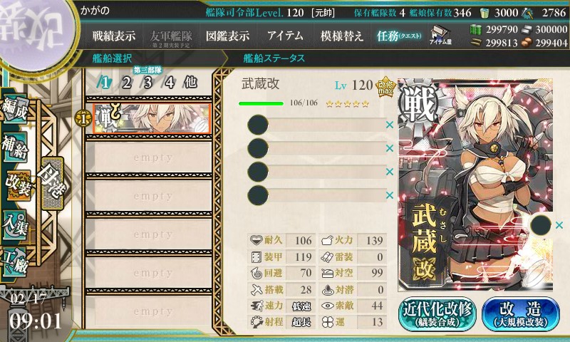Select the first empty equipment slot circle
The width and height of the screenshot is (570, 342).
[258, 125]
